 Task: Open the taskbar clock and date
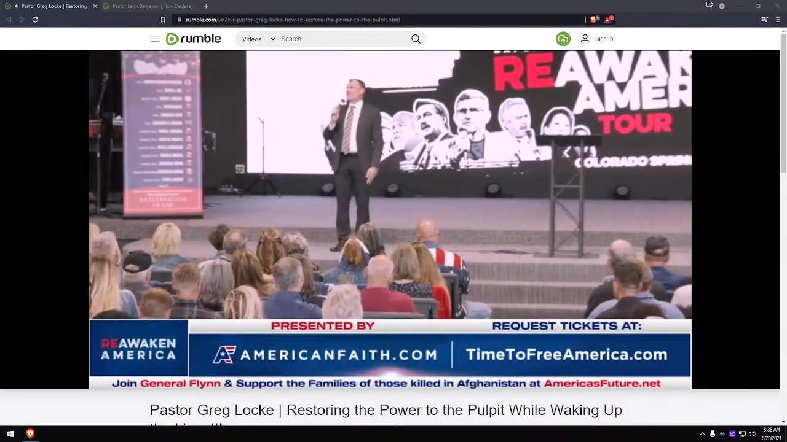pos(772,434)
